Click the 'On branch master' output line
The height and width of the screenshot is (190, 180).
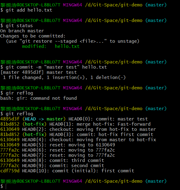22,31
